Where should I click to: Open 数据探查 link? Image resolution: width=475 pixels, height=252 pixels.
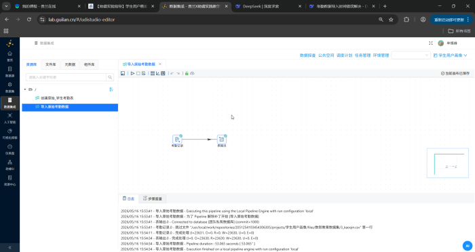pyautogui.click(x=308, y=56)
